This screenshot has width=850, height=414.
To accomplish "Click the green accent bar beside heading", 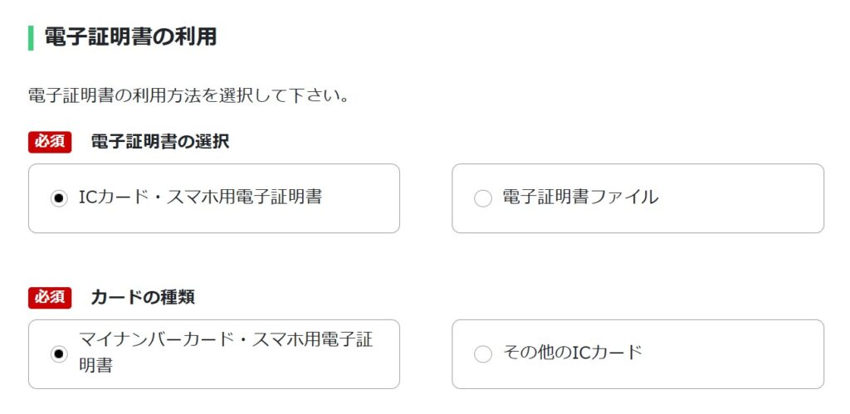I will coord(31,37).
